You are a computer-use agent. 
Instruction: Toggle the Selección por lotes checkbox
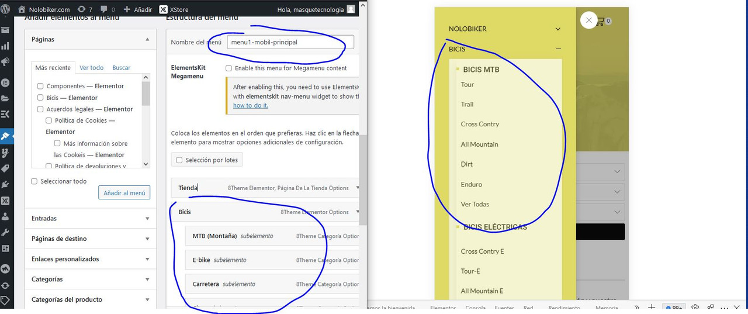click(179, 160)
